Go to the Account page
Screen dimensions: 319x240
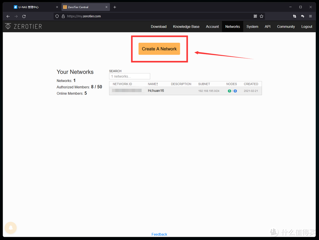click(x=212, y=27)
